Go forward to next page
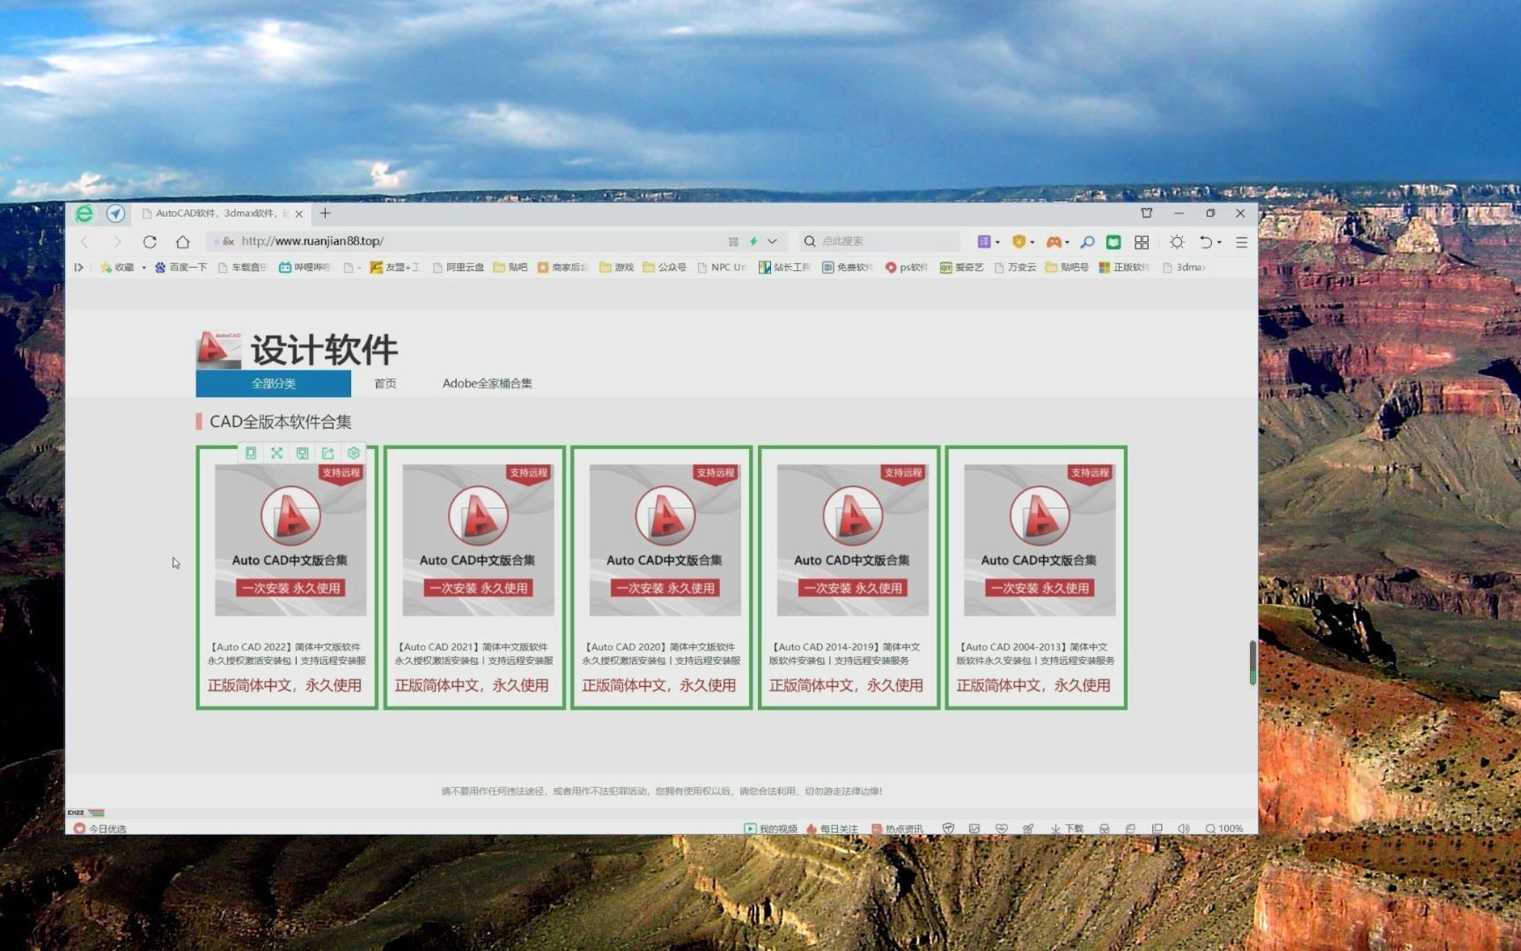Viewport: 1521px width, 951px height. point(117,241)
